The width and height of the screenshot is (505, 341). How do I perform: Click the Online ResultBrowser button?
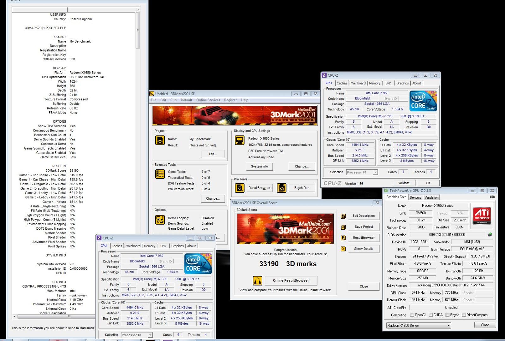coord(291,280)
